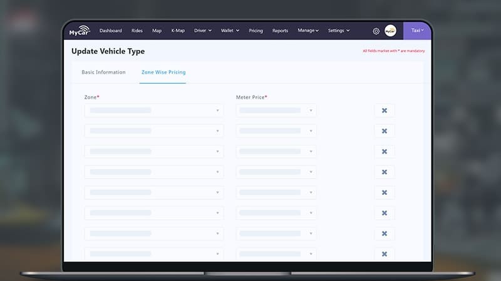Viewport: 501px width, 281px height.
Task: Open the fourth row Zone dropdown
Action: 153,172
